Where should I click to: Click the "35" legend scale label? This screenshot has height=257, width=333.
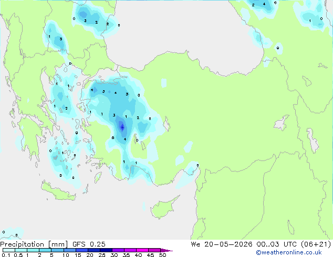point(126,255)
